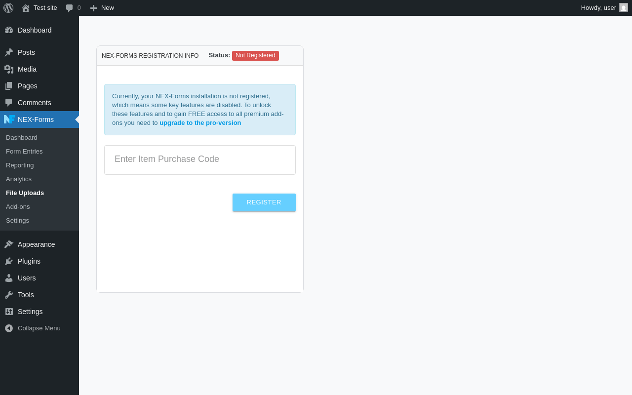Screen dimensions: 632x395
Task: Focus the Enter Item Purchase Code field
Action: pyautogui.click(x=200, y=160)
